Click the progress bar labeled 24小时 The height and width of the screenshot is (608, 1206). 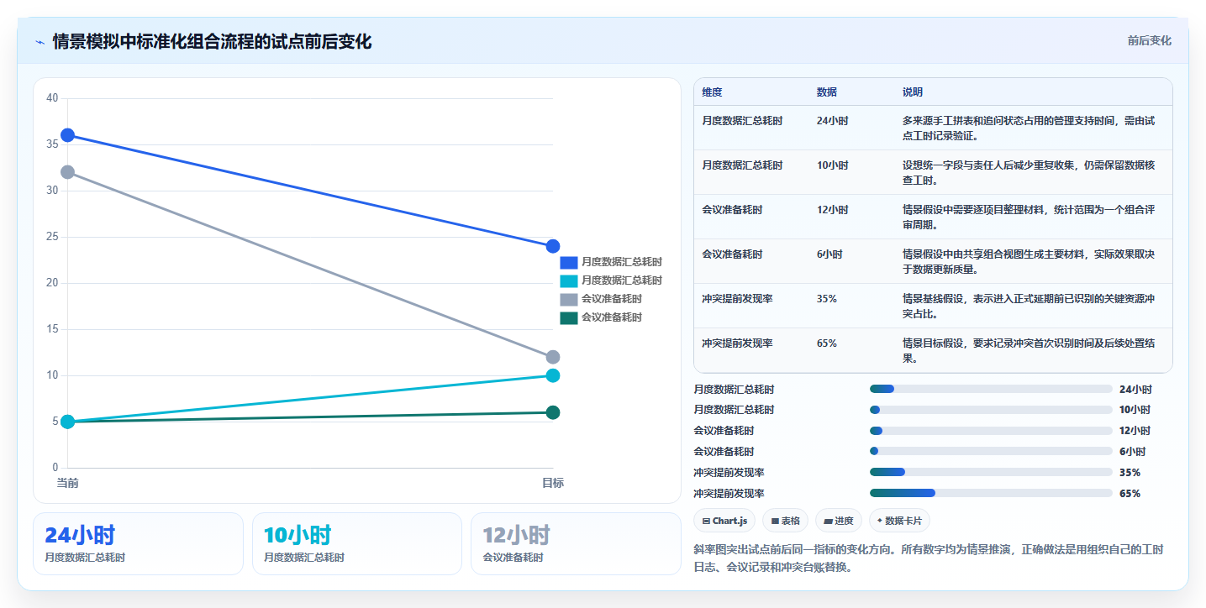tap(991, 389)
